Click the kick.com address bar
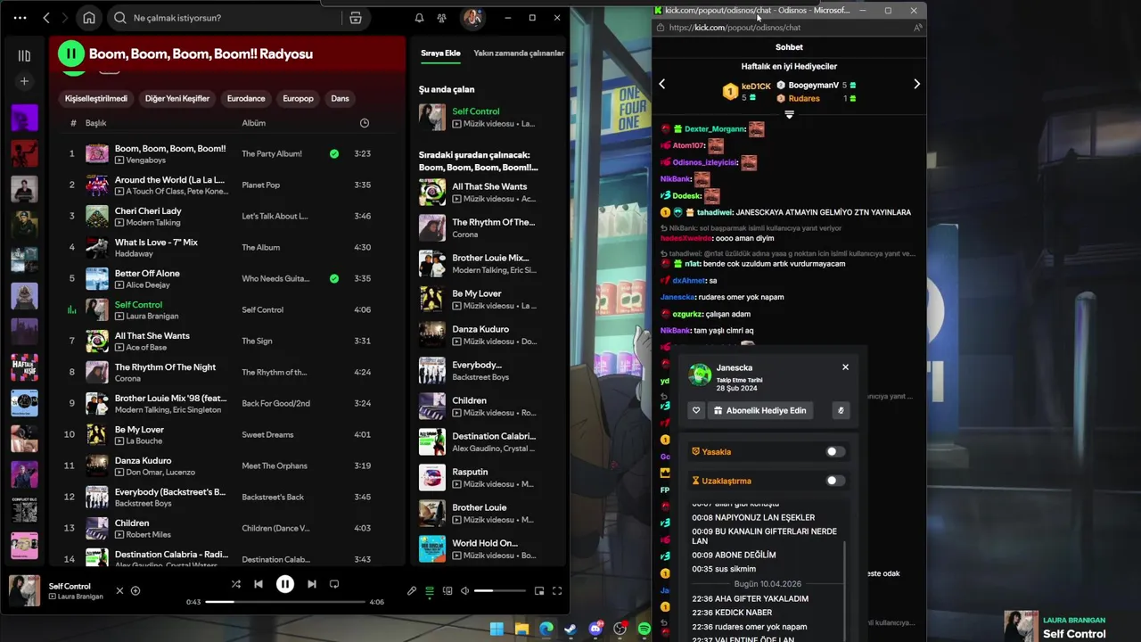 [x=784, y=28]
